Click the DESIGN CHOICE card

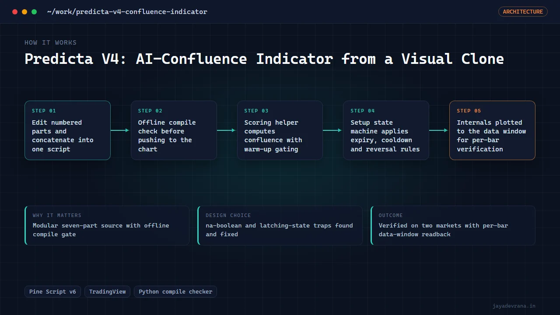pyautogui.click(x=280, y=225)
